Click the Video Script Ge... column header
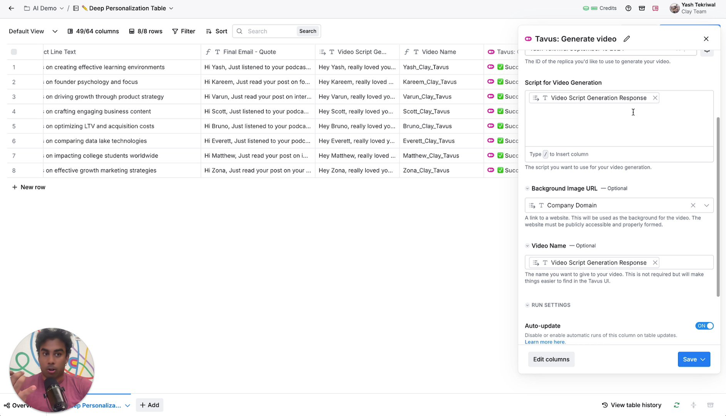The height and width of the screenshot is (416, 726). tap(357, 52)
